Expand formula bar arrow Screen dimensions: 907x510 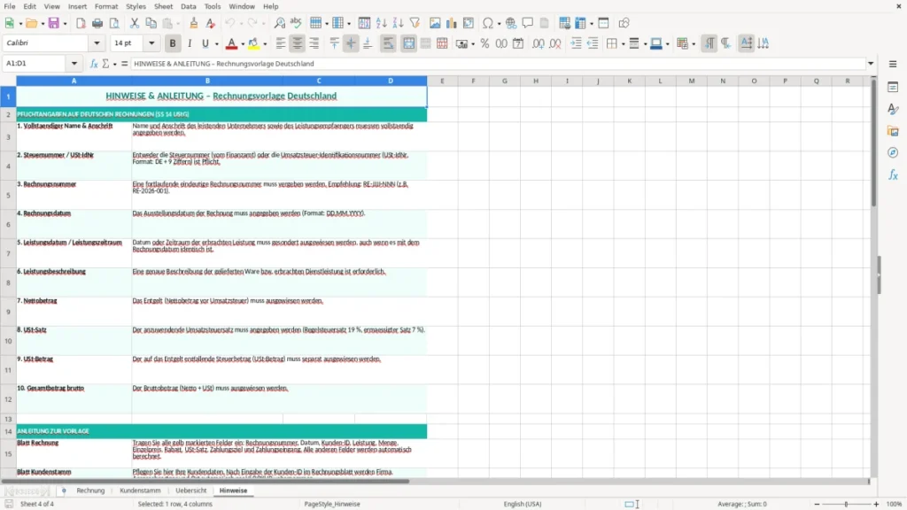pyautogui.click(x=871, y=64)
